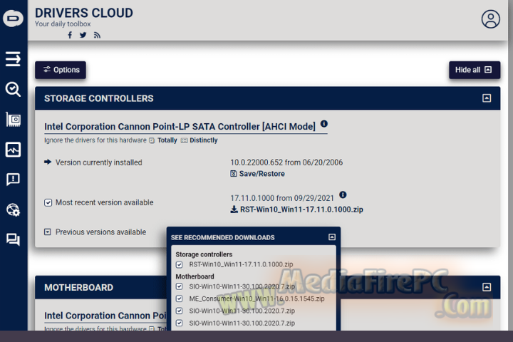Collapse the Storage Controllers section
Screen dimensions: 513x342
(x=487, y=98)
